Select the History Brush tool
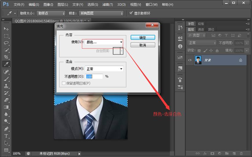Screen dimensions: 252x157 point(6,93)
